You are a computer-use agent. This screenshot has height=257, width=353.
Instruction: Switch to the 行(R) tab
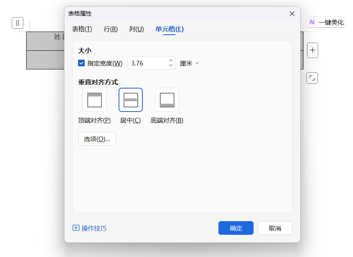[110, 29]
